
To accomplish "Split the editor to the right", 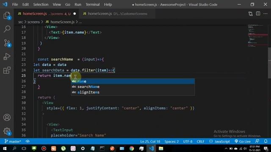I will click(x=258, y=14).
